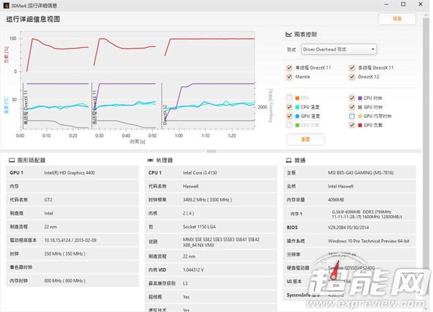433x312 pixels.
Task: Minimize the 3DMark window
Action: (387, 4)
